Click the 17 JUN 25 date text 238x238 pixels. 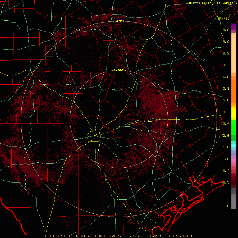[x=171, y=236]
